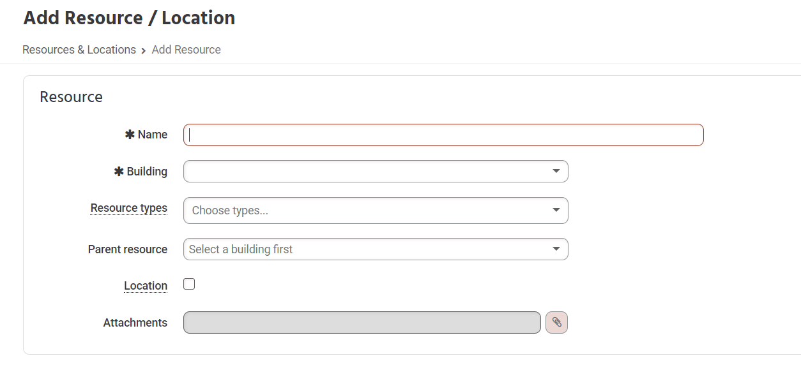Screen dimensions: 801x370
Task: Enable the Location checkbox
Action: pos(189,285)
